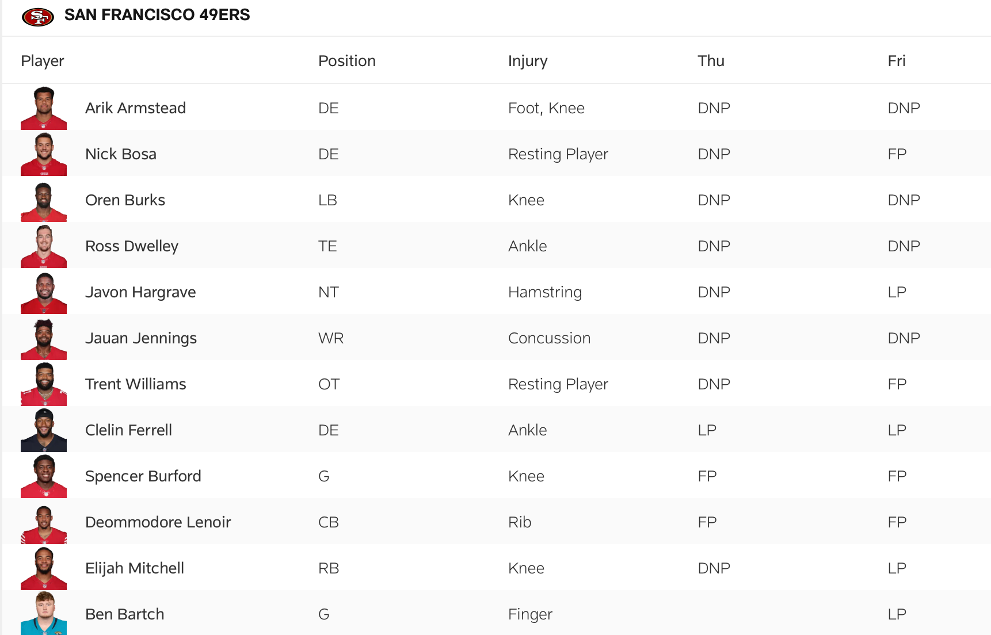The width and height of the screenshot is (991, 635).
Task: Open Spencer Burford's player link
Action: point(143,476)
